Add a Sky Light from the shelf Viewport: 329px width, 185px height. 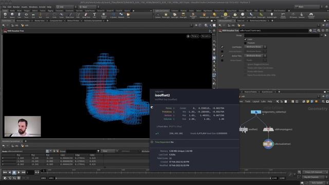tap(235, 15)
